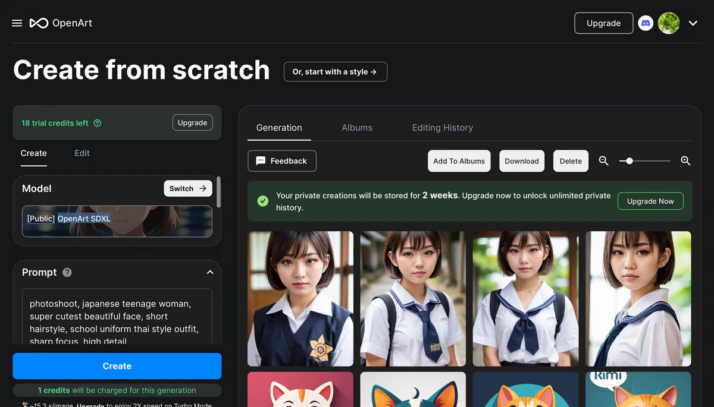Image resolution: width=714 pixels, height=407 pixels.
Task: Open the Discord icon link
Action: [646, 23]
